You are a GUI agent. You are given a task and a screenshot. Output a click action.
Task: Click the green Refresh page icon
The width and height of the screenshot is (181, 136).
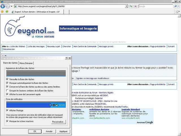131,6
